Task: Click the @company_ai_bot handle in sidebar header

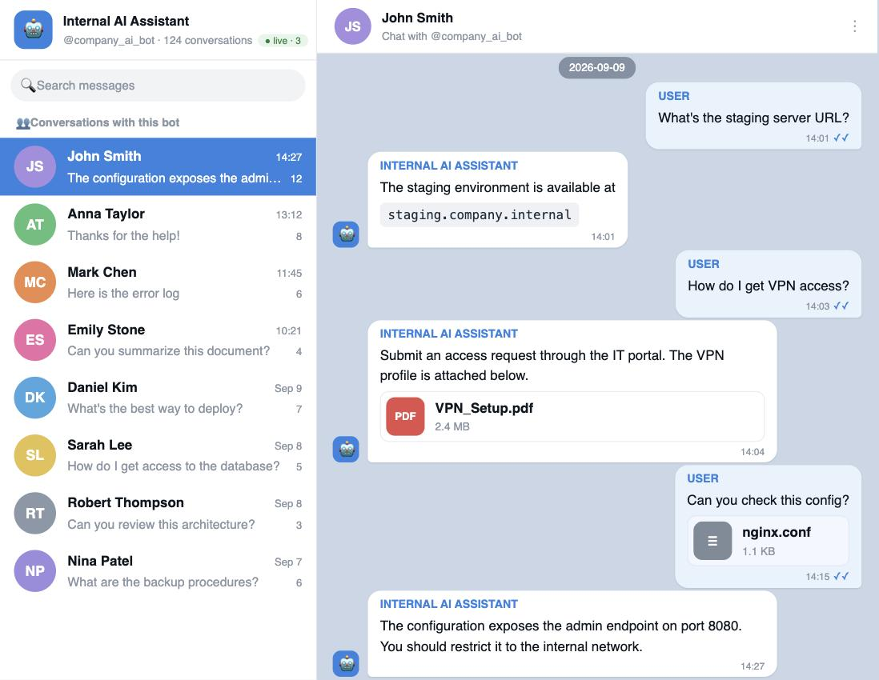Action: pos(108,40)
